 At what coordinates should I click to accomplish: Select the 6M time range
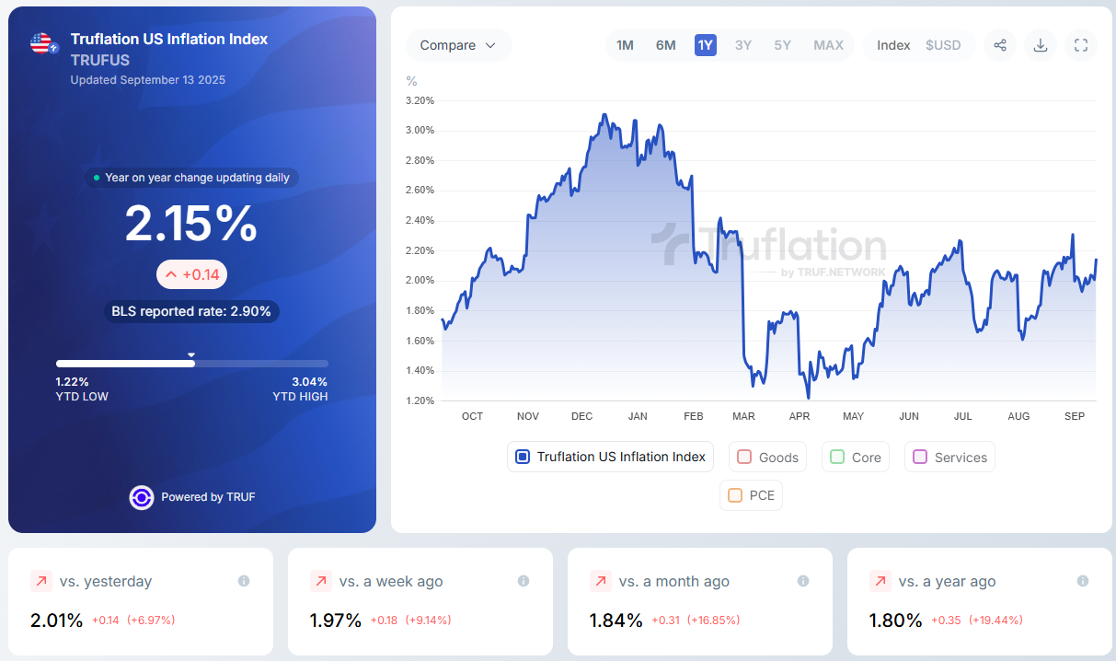[665, 45]
